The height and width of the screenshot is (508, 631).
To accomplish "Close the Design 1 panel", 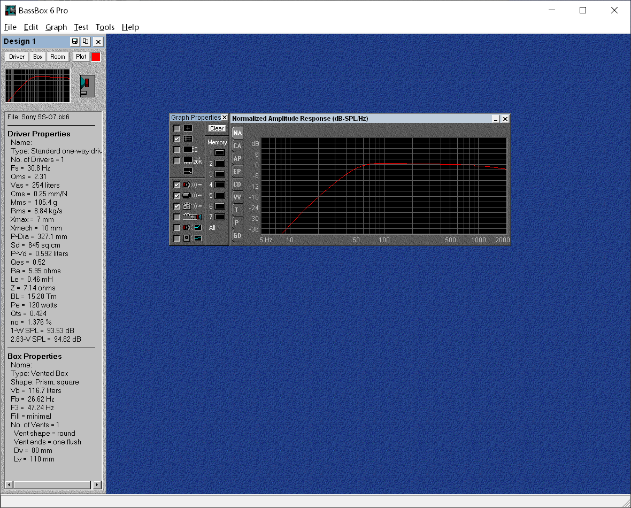I will click(x=98, y=42).
